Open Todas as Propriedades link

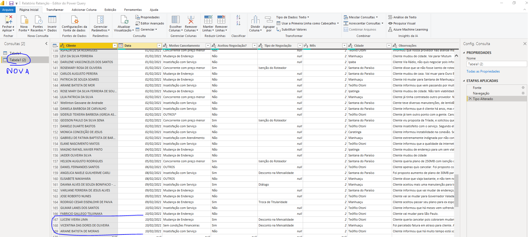pos(483,71)
